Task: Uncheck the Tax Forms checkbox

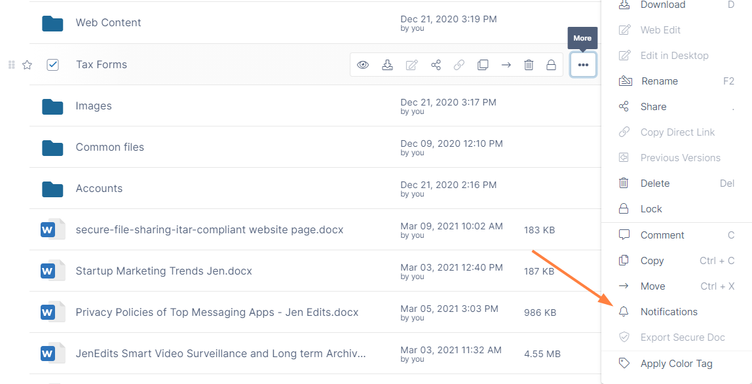Action: [53, 65]
